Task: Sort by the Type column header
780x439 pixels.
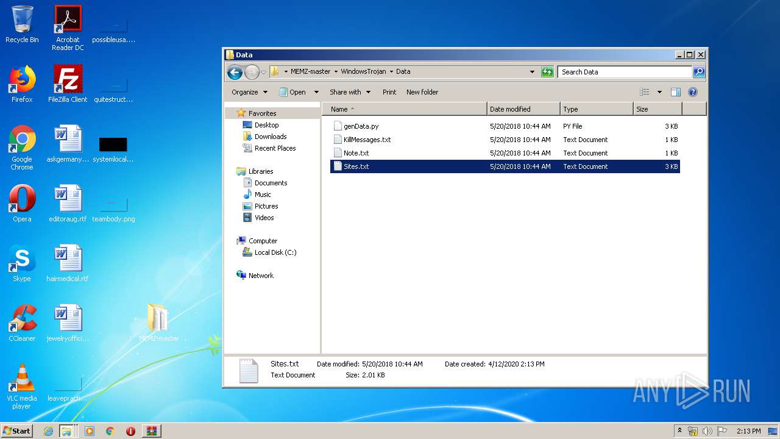Action: click(597, 109)
